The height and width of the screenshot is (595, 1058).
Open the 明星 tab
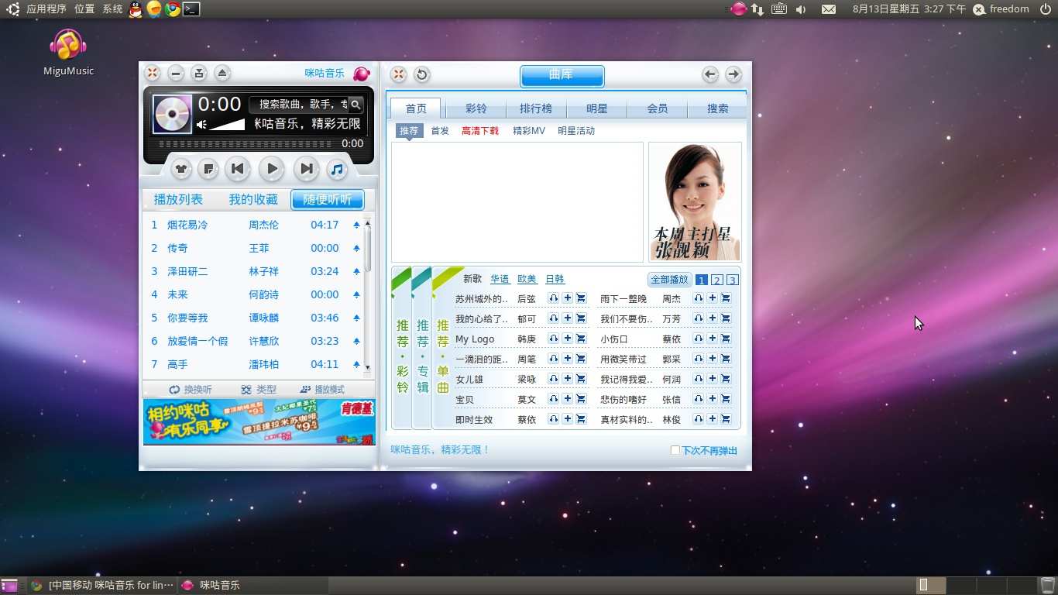pos(596,108)
